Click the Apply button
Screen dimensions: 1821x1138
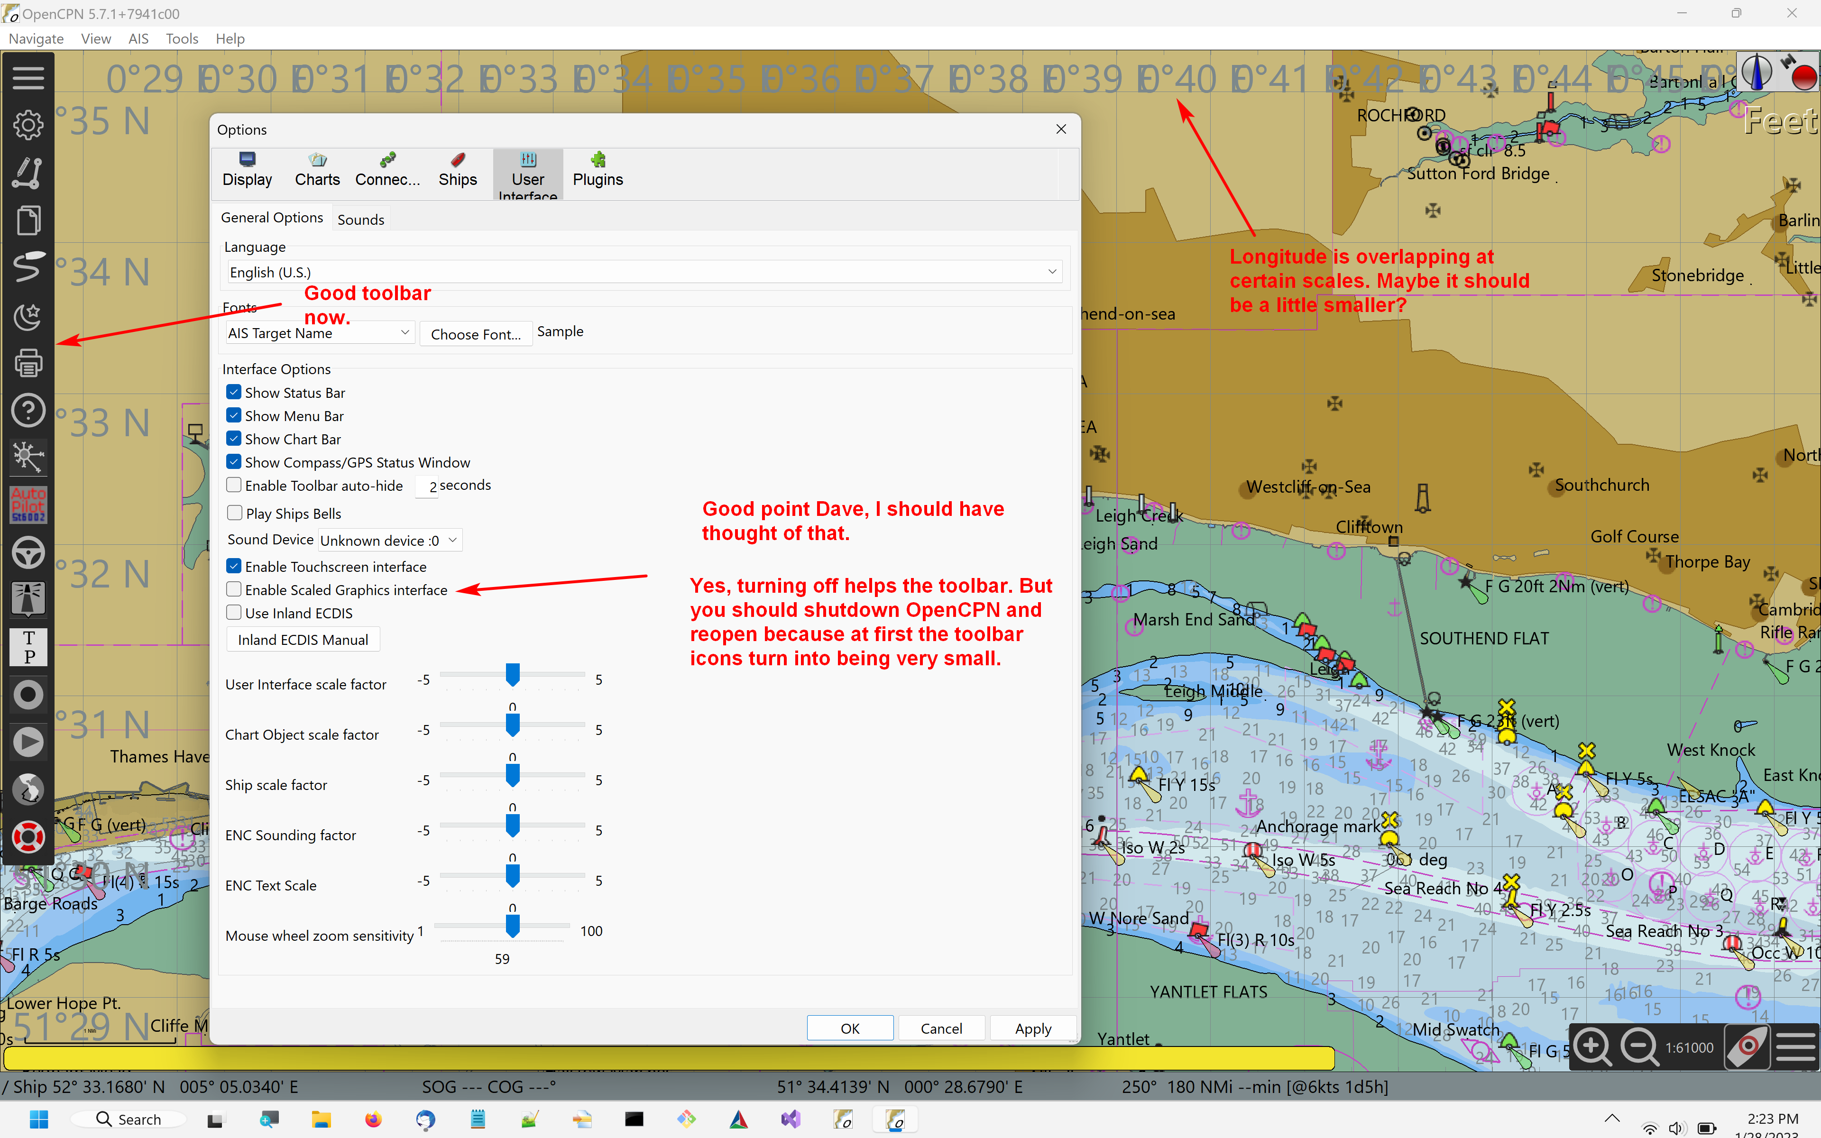[x=1033, y=1028]
